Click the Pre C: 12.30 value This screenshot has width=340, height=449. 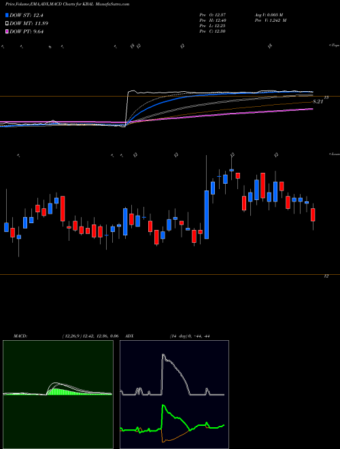coord(213,31)
